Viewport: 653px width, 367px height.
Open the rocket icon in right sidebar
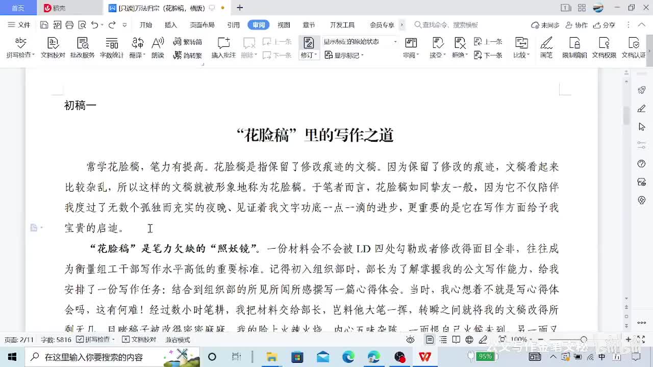642,90
